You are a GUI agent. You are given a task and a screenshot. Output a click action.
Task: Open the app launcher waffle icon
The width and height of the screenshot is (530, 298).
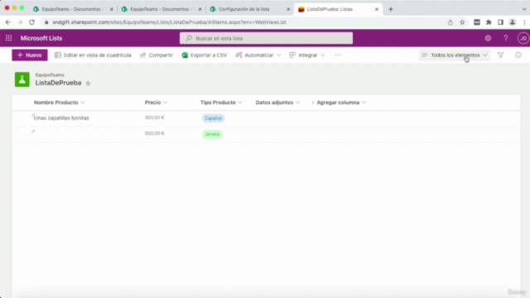pos(9,38)
